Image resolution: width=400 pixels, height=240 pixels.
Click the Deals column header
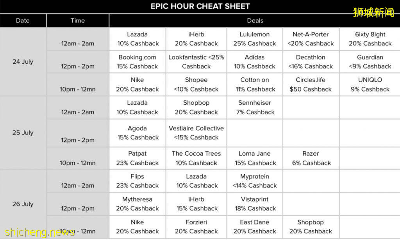click(255, 21)
